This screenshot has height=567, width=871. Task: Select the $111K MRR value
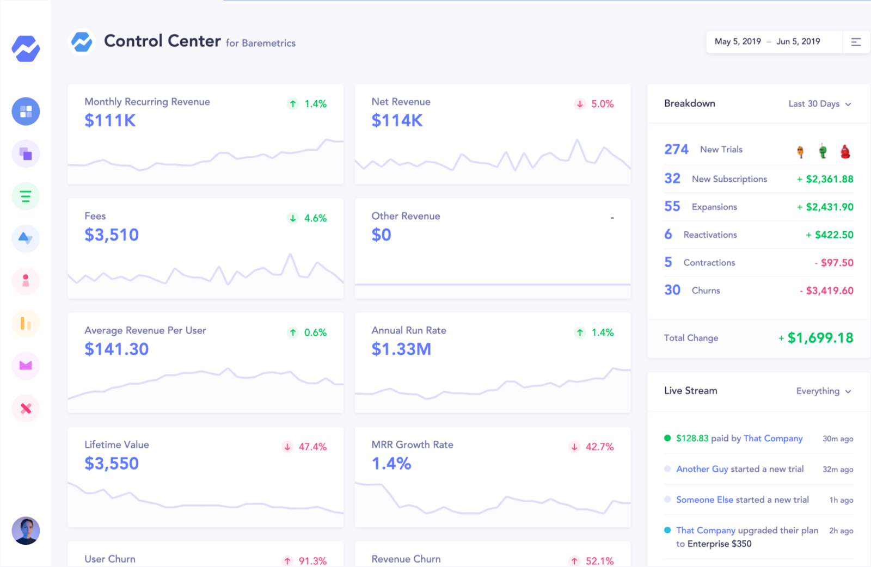(x=110, y=121)
